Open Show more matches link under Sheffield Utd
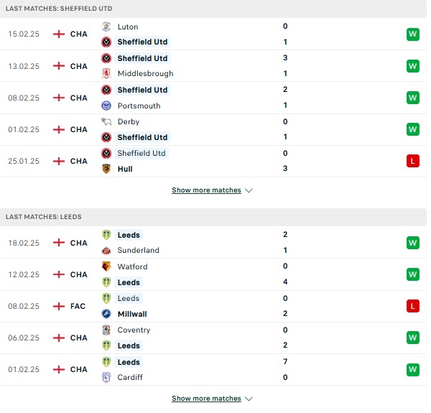Screen dimensions: 431x413 click(206, 190)
